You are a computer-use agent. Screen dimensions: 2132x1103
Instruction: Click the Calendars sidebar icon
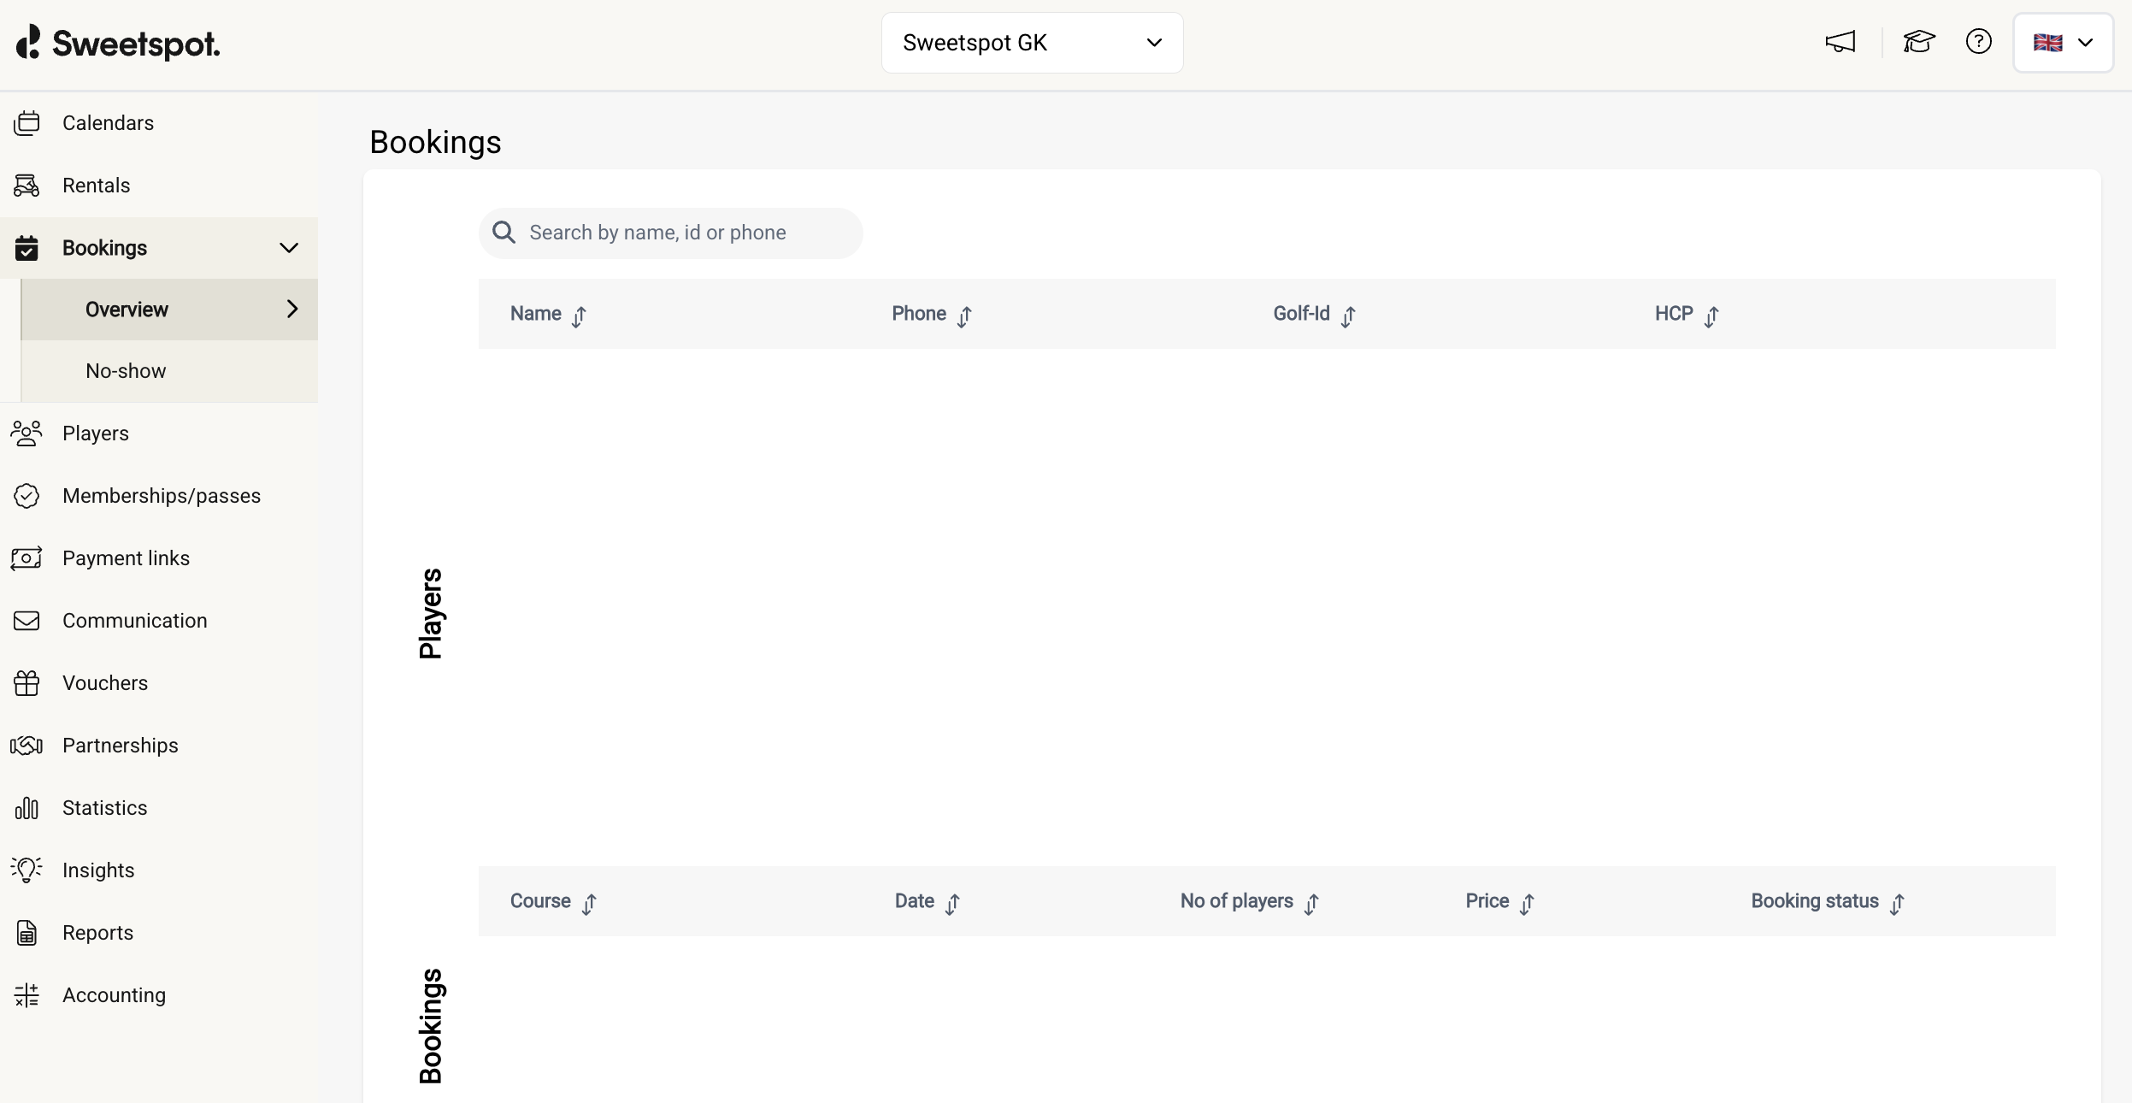pos(27,123)
